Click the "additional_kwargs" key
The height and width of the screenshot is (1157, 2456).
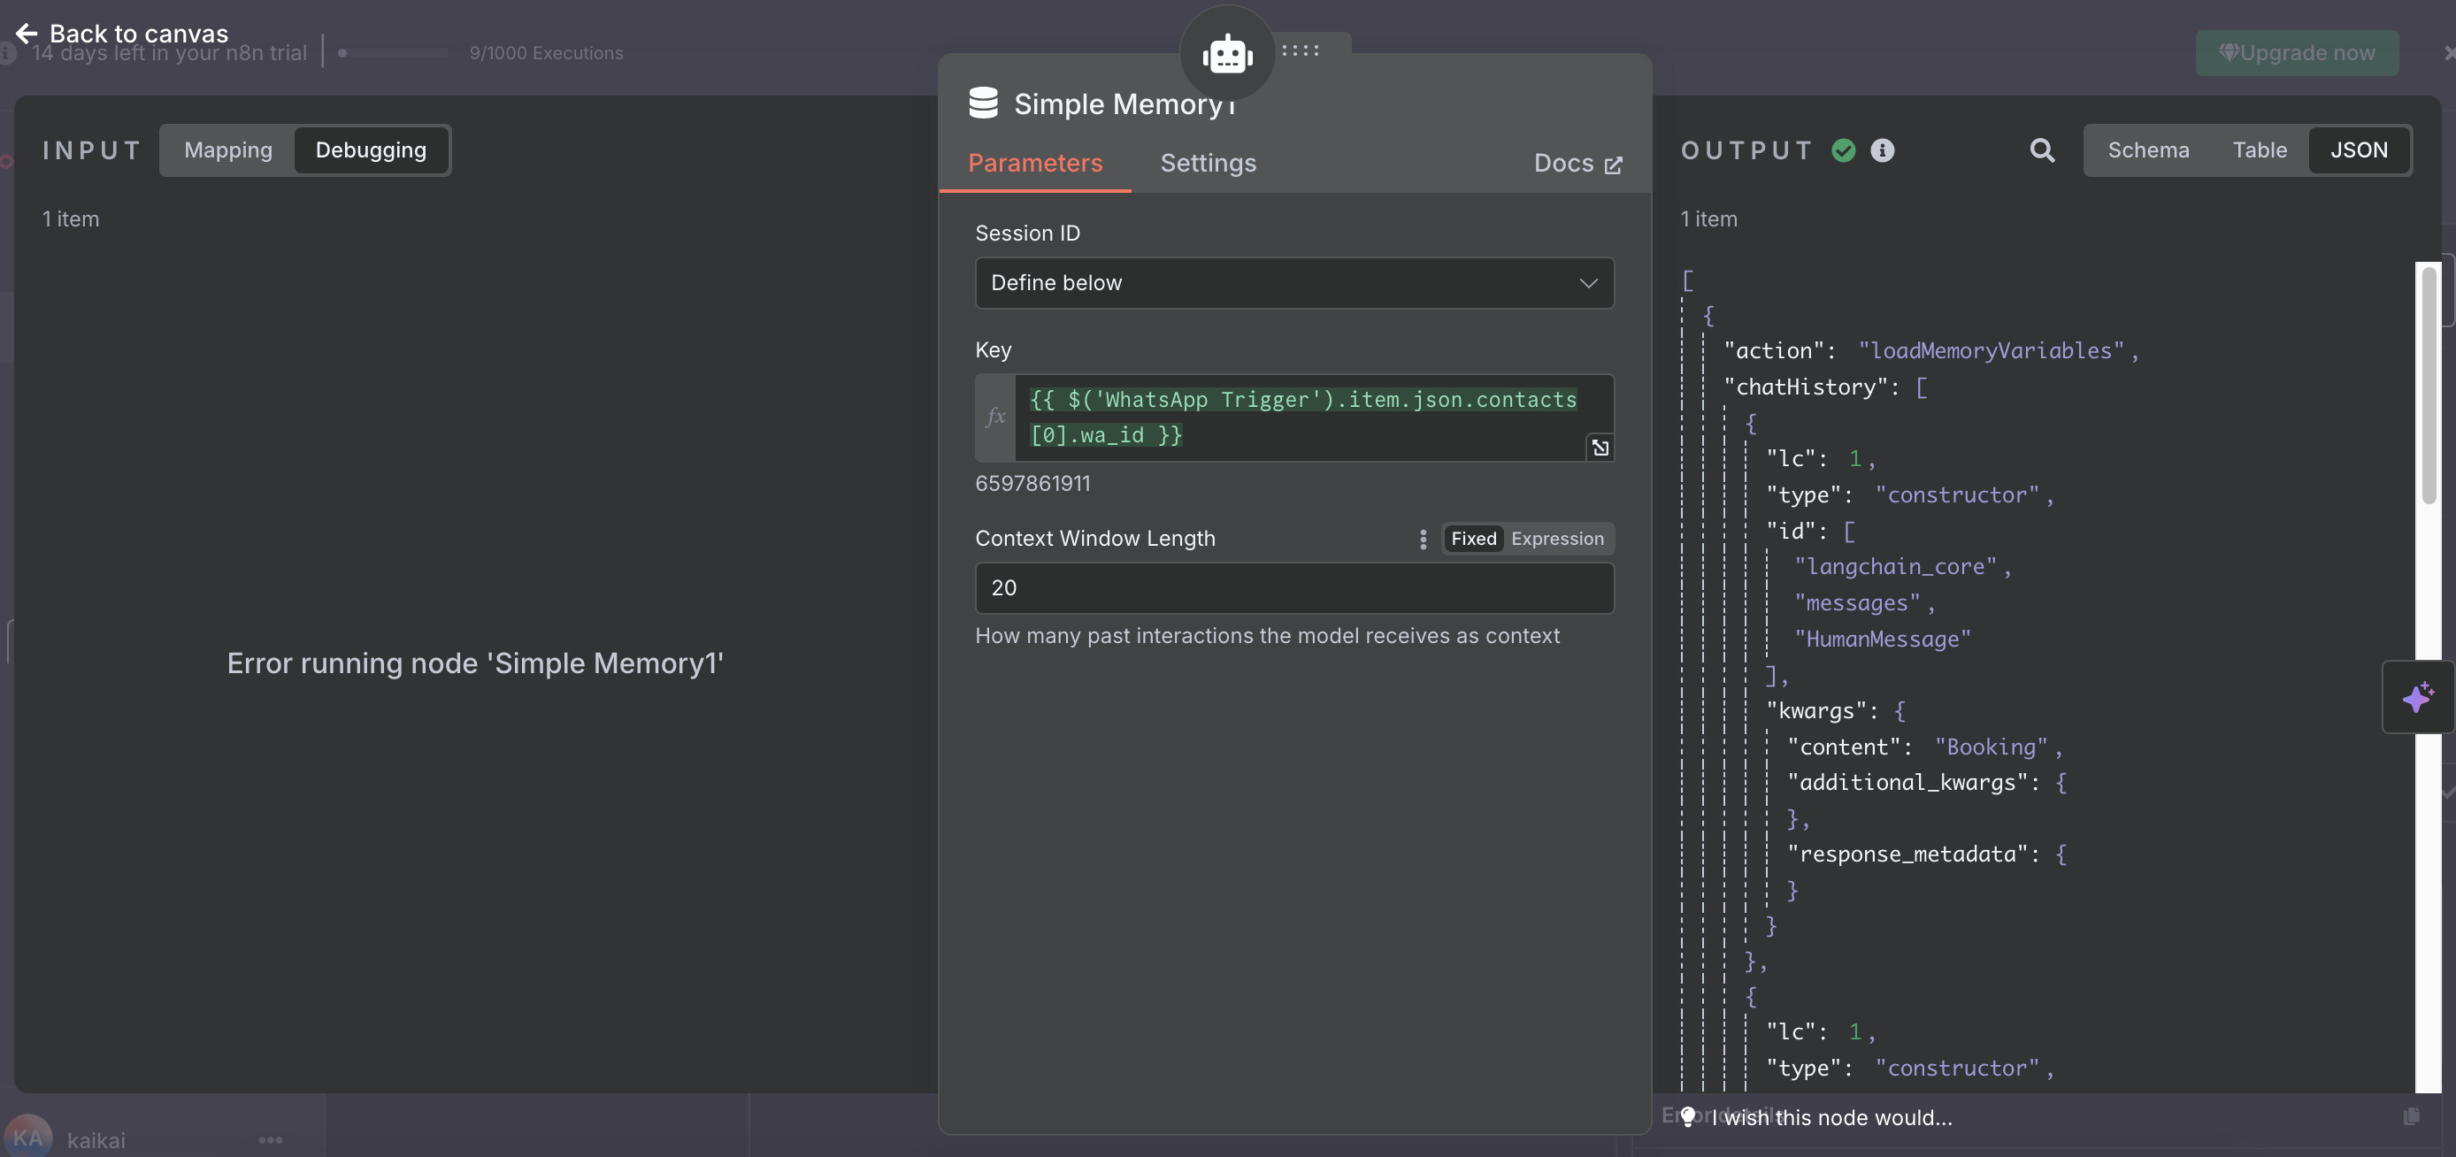pos(1907,783)
